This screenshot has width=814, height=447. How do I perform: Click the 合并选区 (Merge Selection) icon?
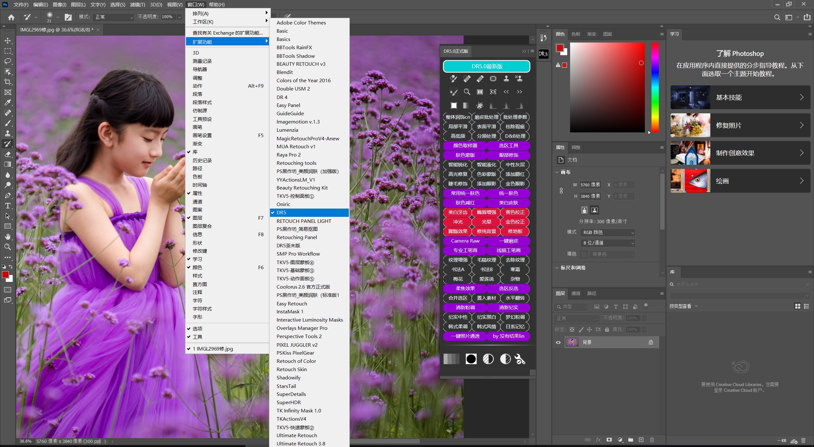[x=458, y=297]
